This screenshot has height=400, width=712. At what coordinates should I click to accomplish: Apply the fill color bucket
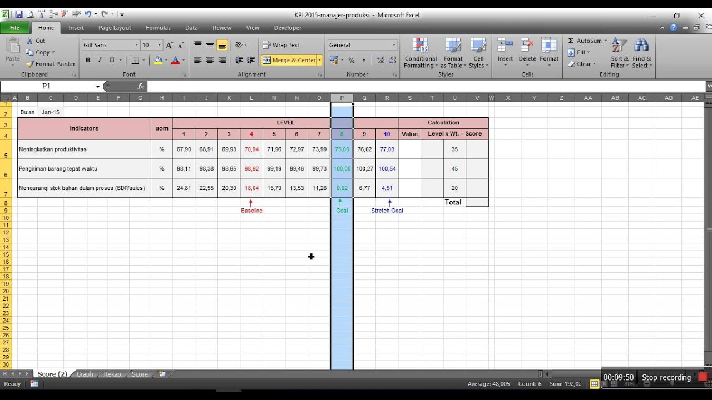pyautogui.click(x=158, y=60)
